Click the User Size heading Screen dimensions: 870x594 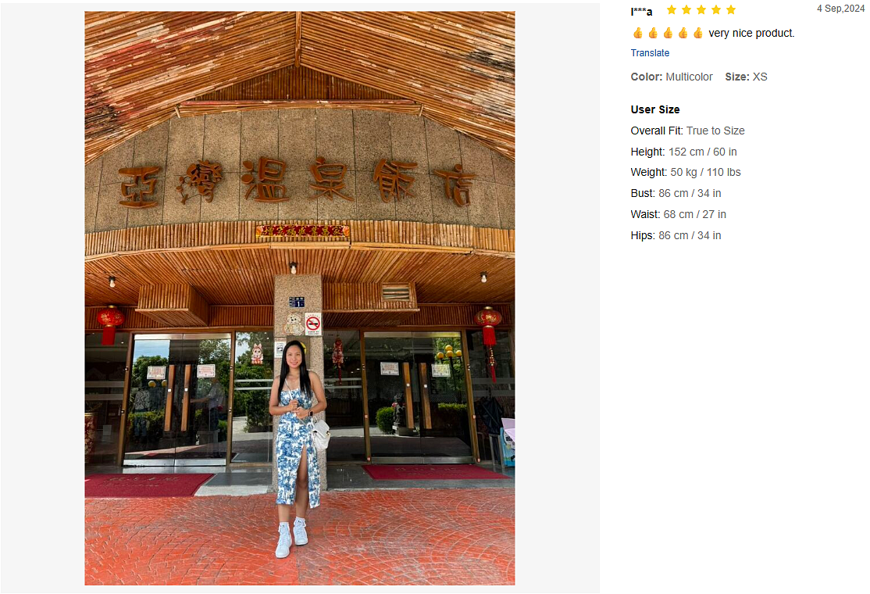(655, 109)
